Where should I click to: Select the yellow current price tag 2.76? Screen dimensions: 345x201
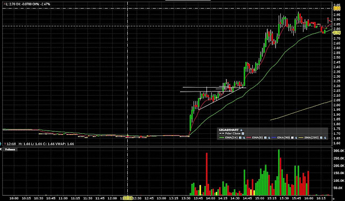click(337, 33)
